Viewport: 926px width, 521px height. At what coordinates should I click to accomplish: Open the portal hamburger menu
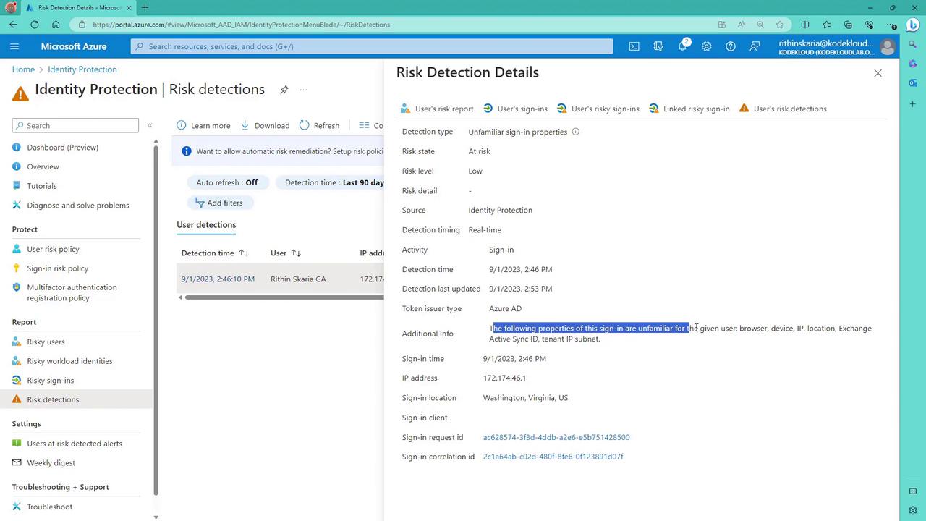(14, 46)
